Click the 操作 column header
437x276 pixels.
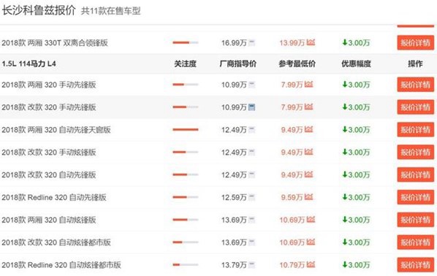415,64
